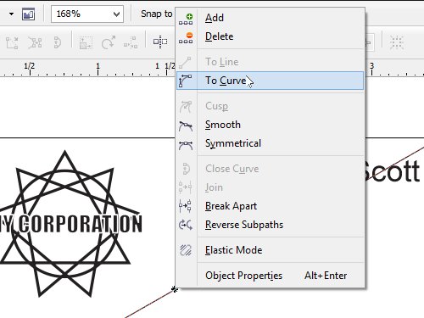Click the Elastic Mode icon

pos(186,250)
